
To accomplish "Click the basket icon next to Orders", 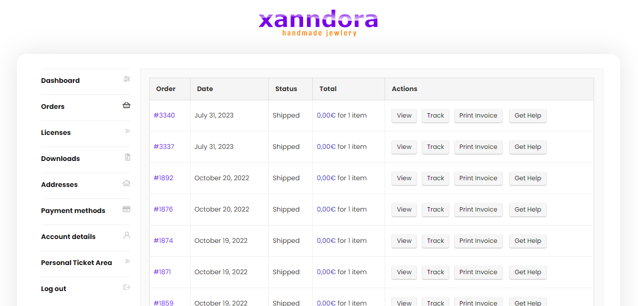I will [126, 105].
